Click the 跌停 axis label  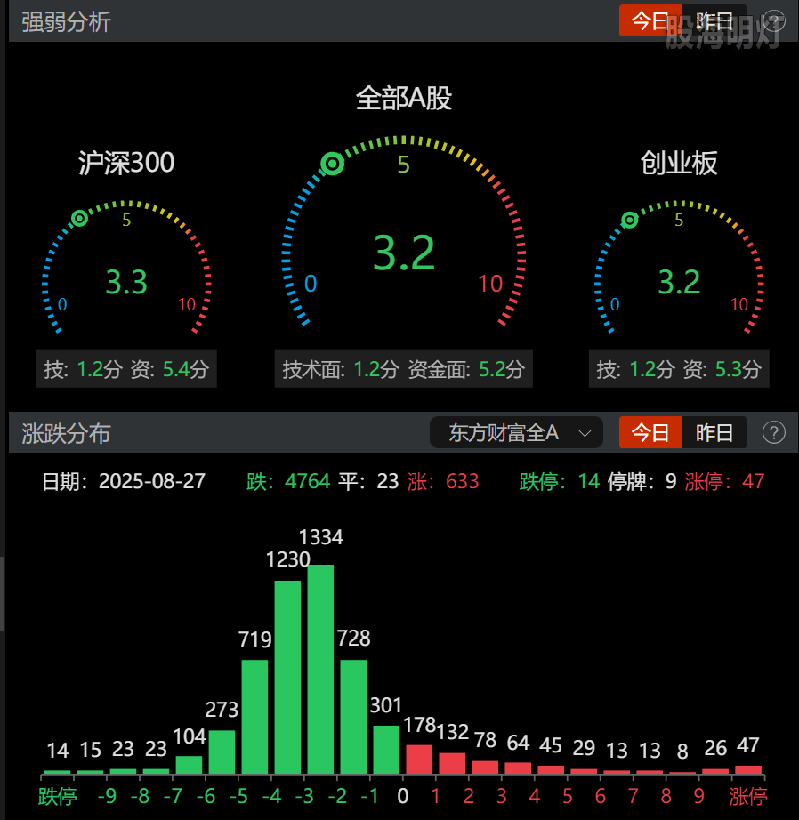58,797
